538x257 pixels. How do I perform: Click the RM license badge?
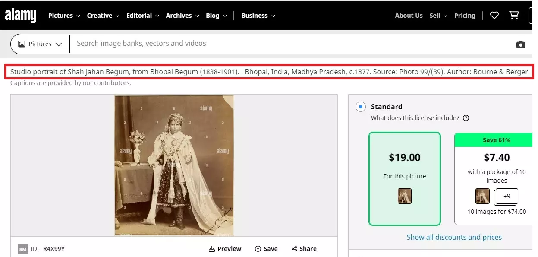point(23,249)
